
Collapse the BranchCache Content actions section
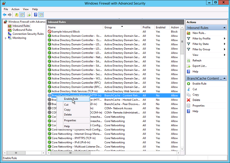point(224,78)
